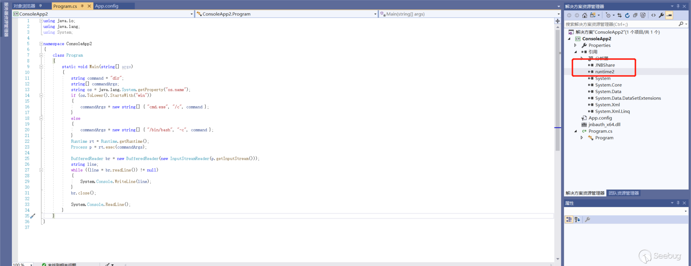Switch to 解决方案资源管理器 bottom tab
Screen dimensions: 691x266
click(x=585, y=193)
